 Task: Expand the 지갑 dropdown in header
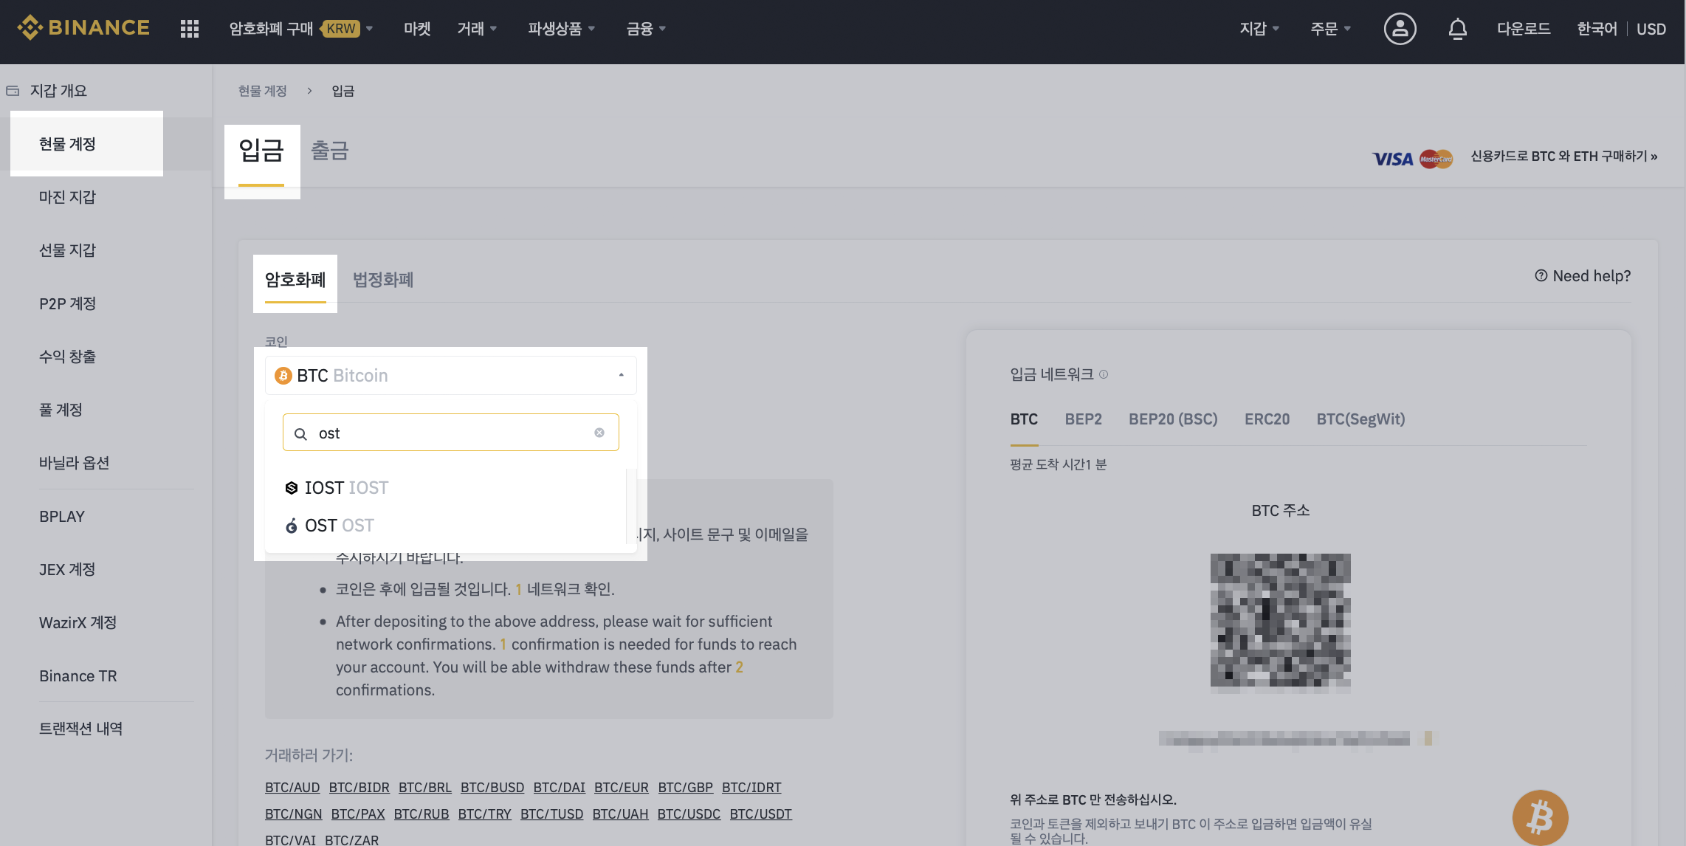(x=1259, y=29)
